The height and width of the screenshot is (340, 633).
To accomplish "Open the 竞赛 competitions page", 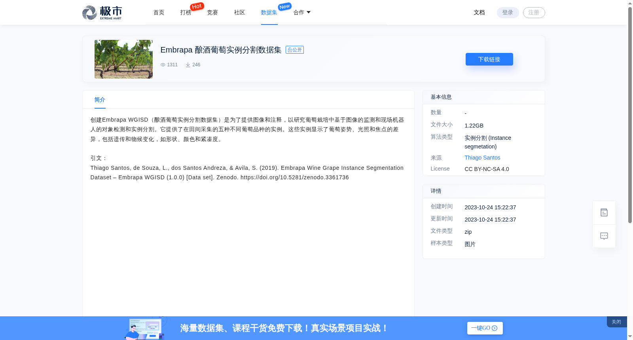I will (212, 13).
